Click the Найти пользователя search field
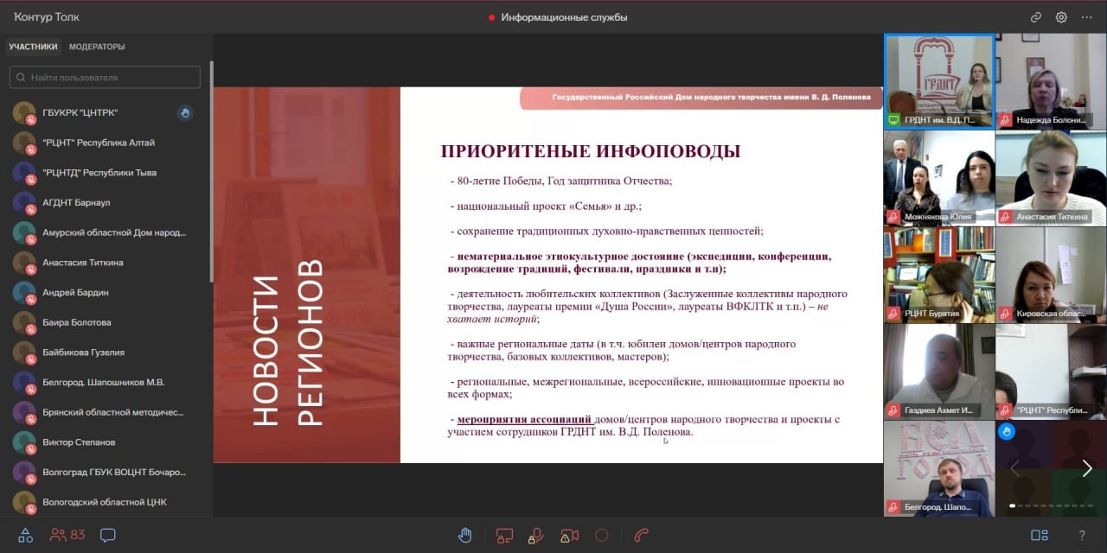Screen dimensions: 1107x553 105,77
